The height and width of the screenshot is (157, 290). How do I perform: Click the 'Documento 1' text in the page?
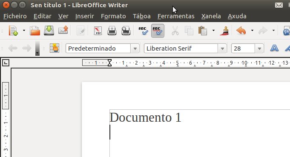pyautogui.click(x=145, y=117)
